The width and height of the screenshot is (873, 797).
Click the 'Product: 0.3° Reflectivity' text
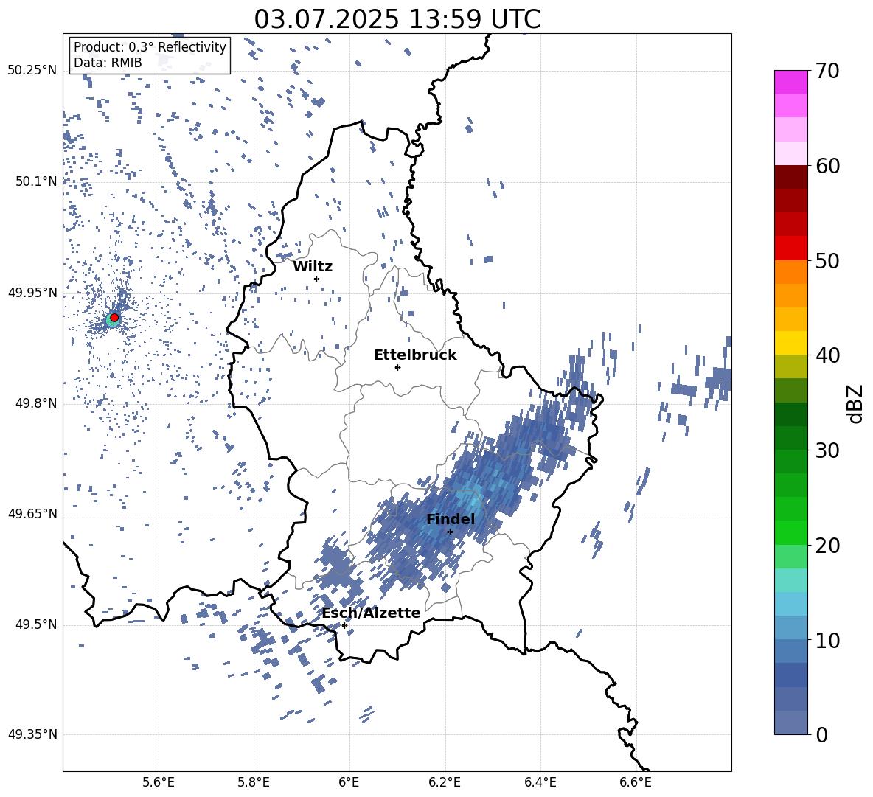[x=150, y=46]
